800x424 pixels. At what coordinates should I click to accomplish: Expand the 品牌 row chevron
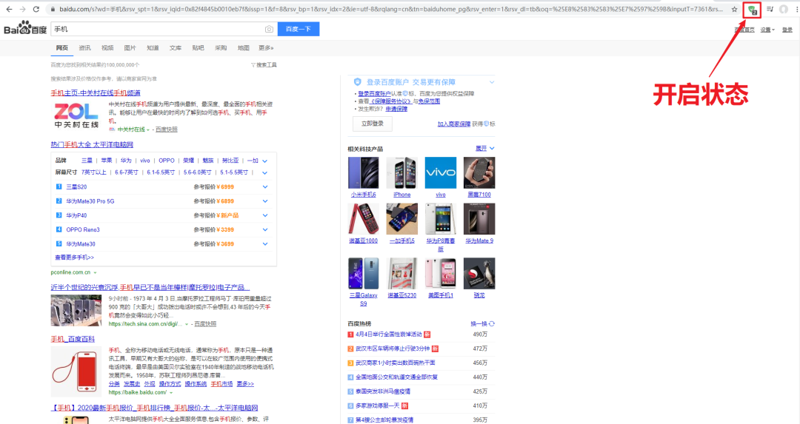pos(264,161)
